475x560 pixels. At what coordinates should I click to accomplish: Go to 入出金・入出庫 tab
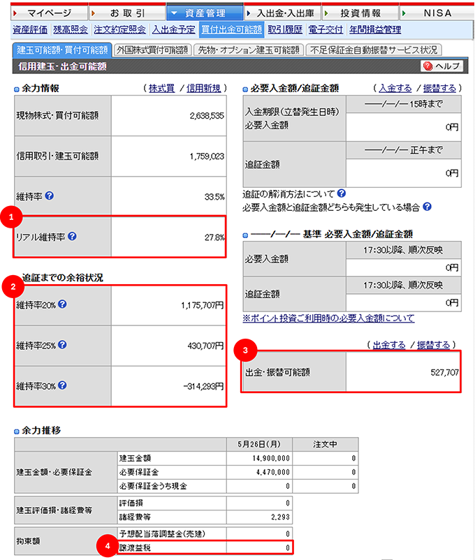282,13
